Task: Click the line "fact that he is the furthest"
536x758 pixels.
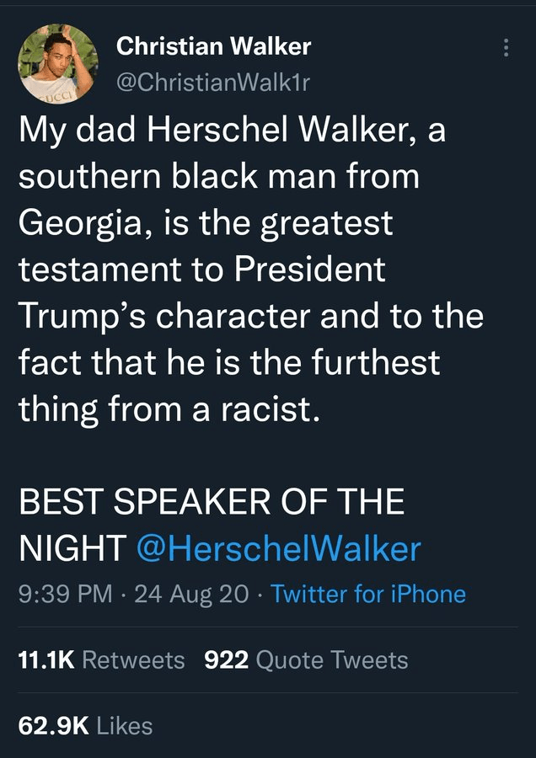Action: (x=229, y=363)
